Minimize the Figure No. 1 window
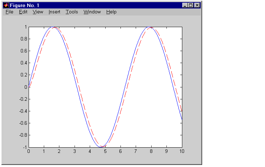This screenshot has width=265, height=167. [185, 5]
